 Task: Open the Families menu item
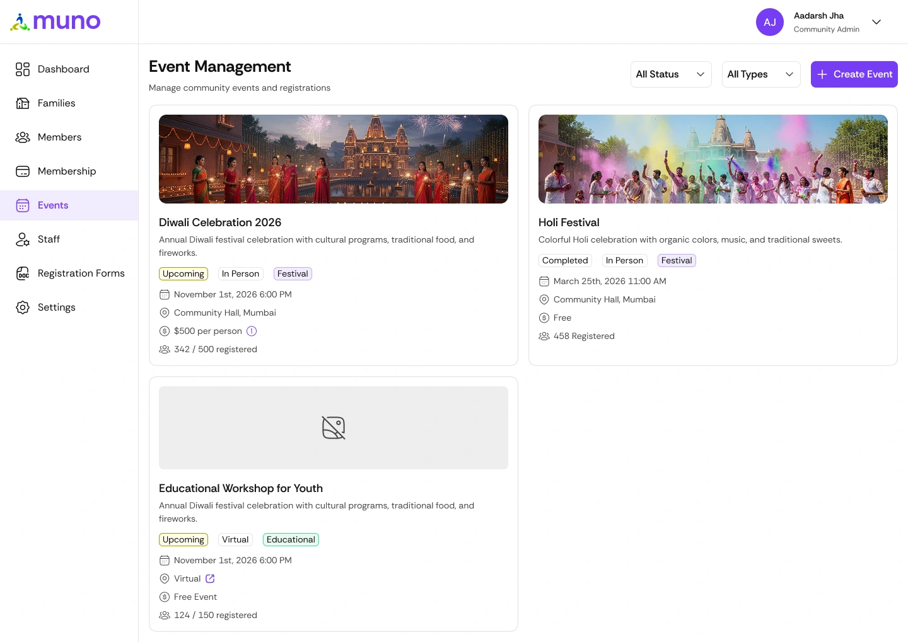[69, 103]
